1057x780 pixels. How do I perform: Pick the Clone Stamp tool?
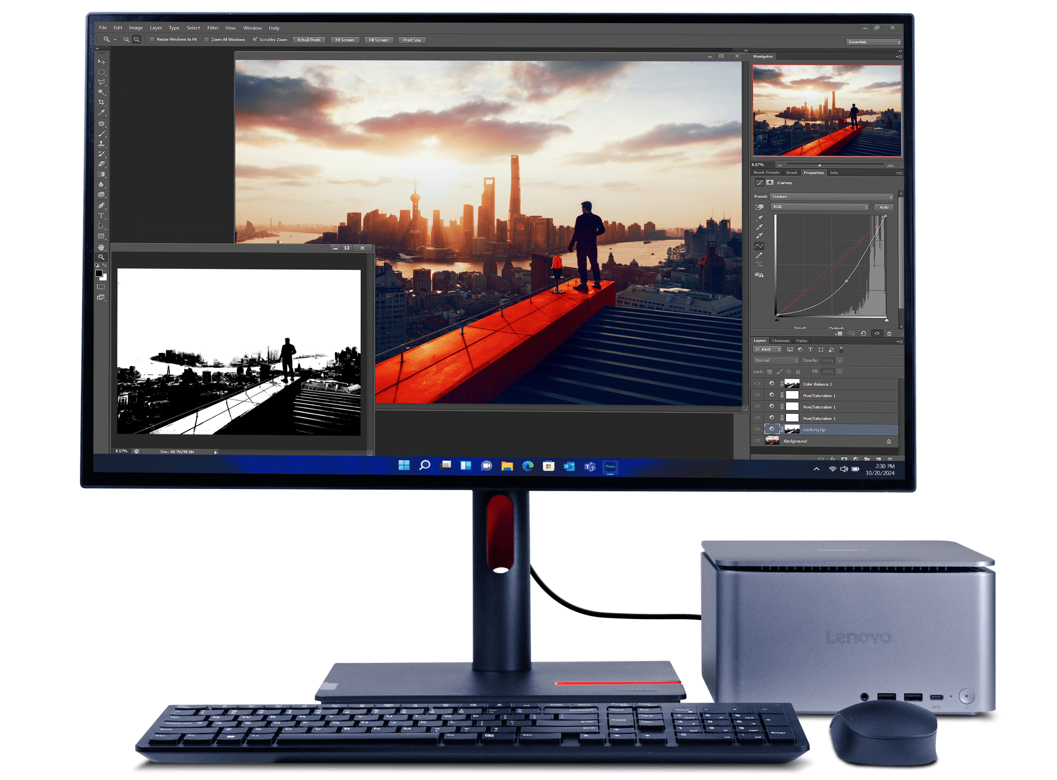(102, 144)
